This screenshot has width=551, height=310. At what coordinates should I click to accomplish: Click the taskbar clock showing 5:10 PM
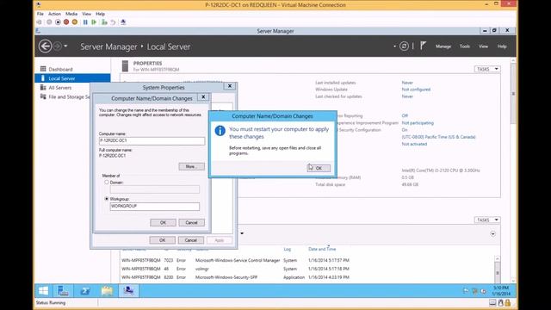[x=501, y=291]
